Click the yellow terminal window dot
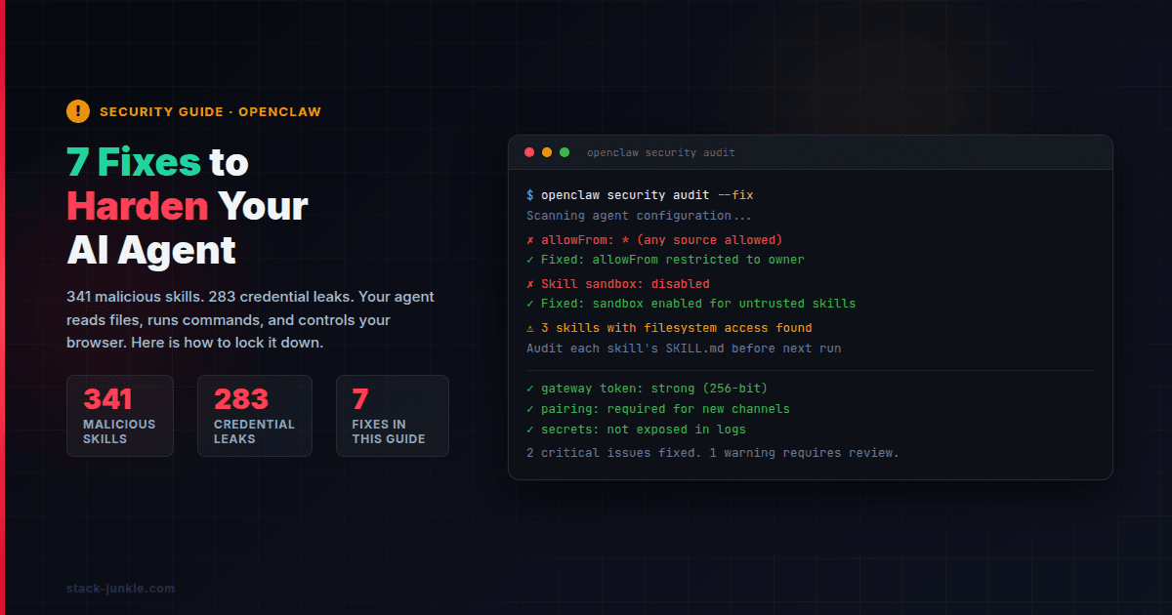 click(547, 152)
